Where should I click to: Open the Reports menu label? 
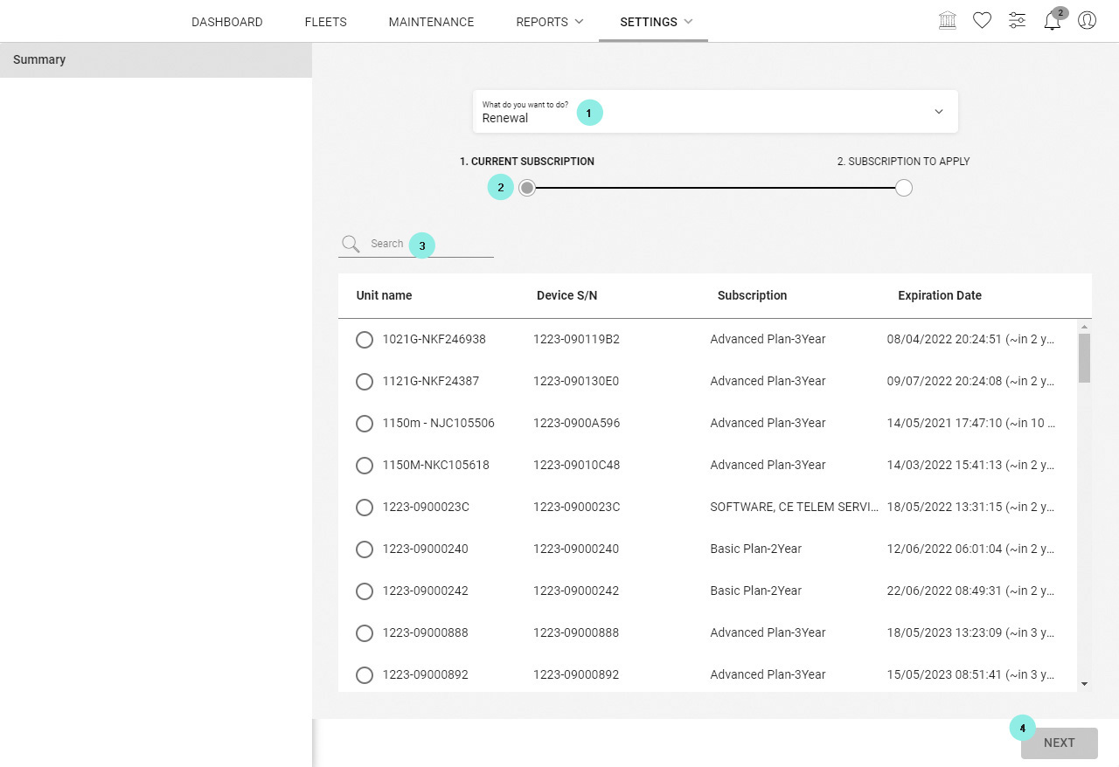pos(542,22)
